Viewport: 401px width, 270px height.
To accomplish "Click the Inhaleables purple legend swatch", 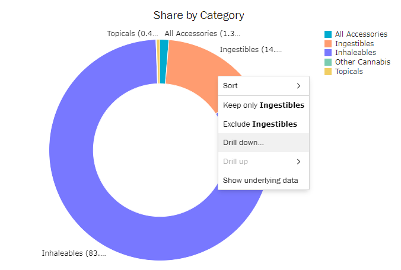I will 328,53.
